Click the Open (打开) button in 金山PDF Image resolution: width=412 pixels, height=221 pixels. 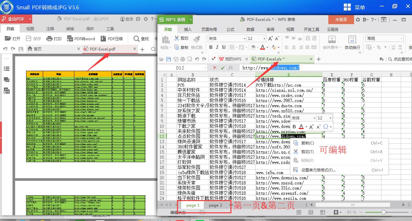point(13,39)
